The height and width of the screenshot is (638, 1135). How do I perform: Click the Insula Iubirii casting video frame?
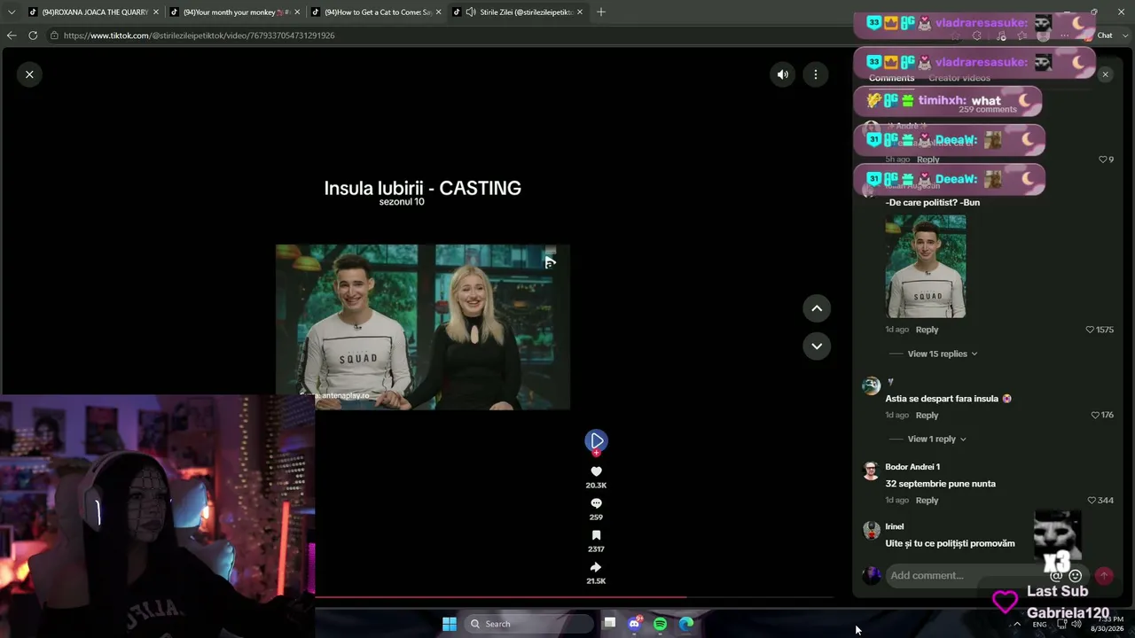click(x=423, y=327)
